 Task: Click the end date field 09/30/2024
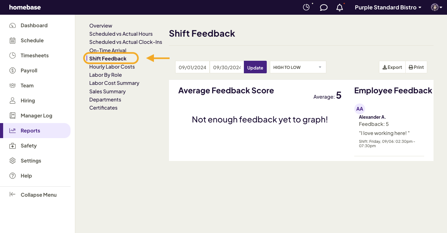pos(227,67)
